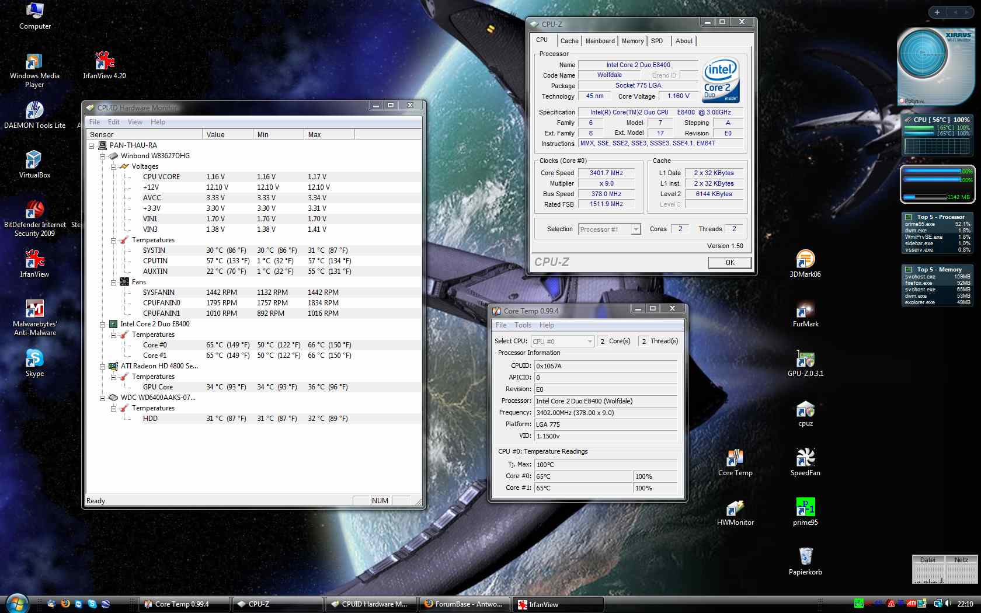Launch GPU-Z.0.3.1 desktop icon
Viewport: 981px width, 613px height.
(x=805, y=363)
